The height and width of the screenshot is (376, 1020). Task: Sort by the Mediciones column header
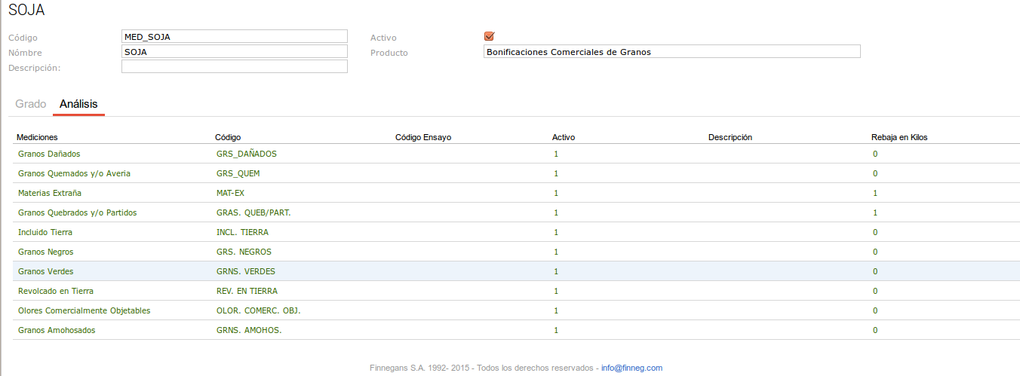point(37,137)
